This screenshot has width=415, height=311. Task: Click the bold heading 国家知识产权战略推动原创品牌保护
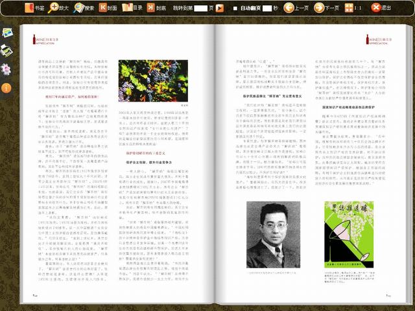pos(348,108)
